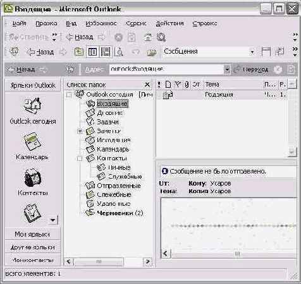Select the Удаленные folder in tree
301x284 pixels.
(113, 204)
